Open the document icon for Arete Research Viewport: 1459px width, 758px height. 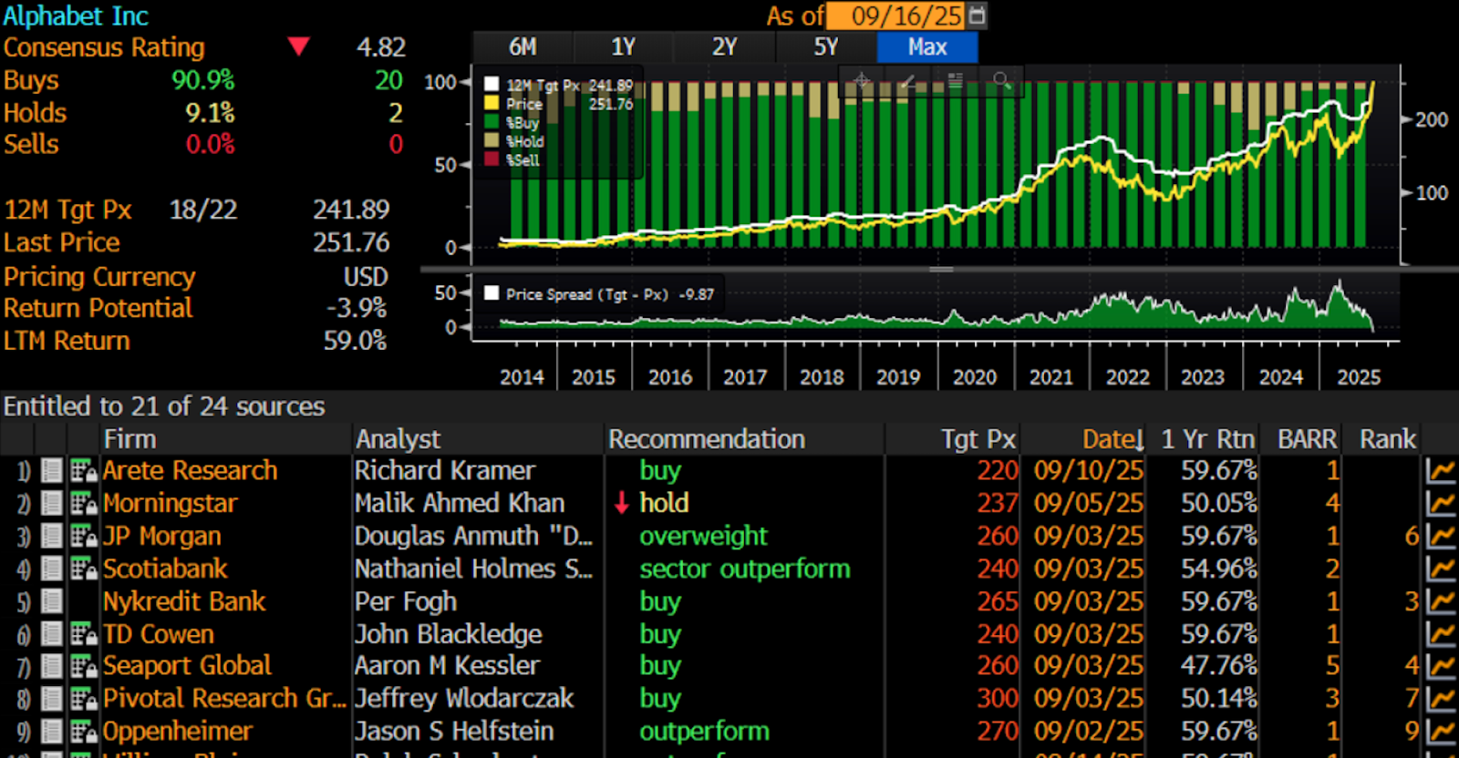(x=52, y=471)
